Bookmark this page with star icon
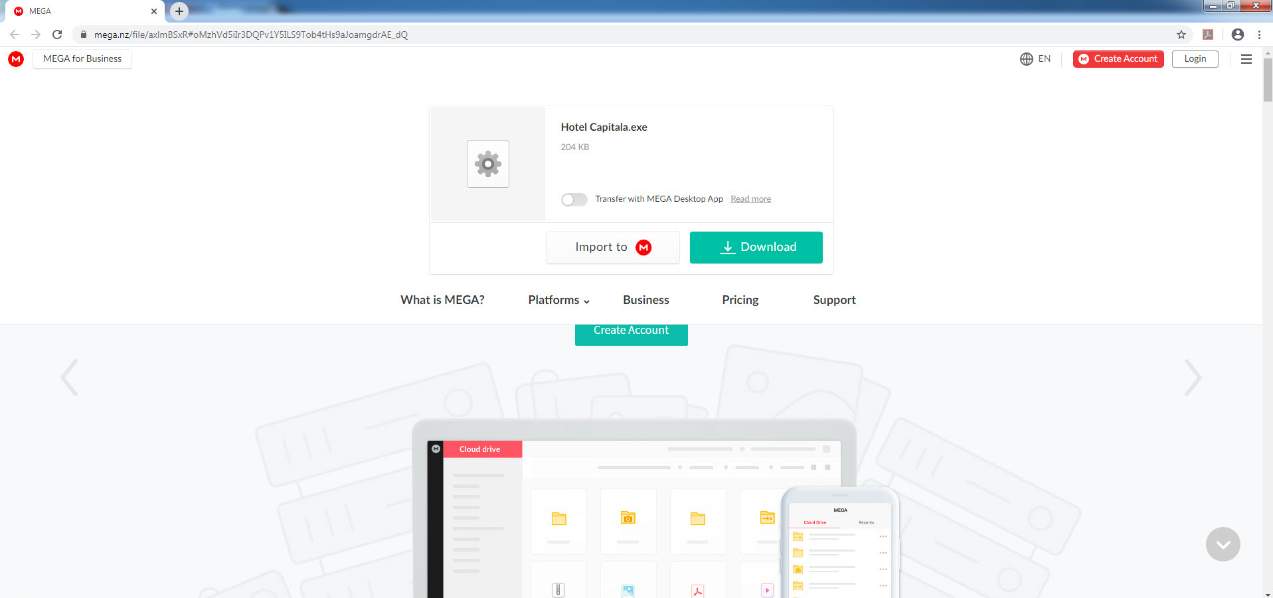The height and width of the screenshot is (598, 1273). [x=1181, y=35]
